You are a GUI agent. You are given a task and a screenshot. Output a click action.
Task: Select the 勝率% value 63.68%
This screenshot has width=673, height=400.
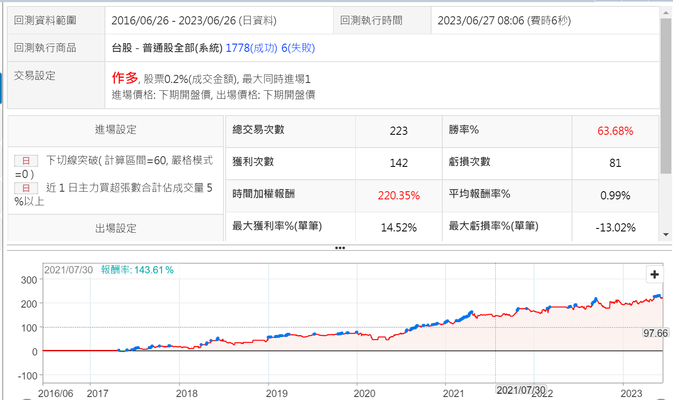615,131
